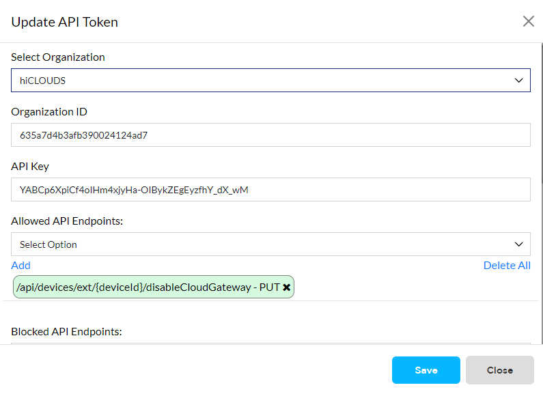Open the hiCLOUDS organization dropdown
Viewport: 543px width, 394px height.
click(270, 81)
